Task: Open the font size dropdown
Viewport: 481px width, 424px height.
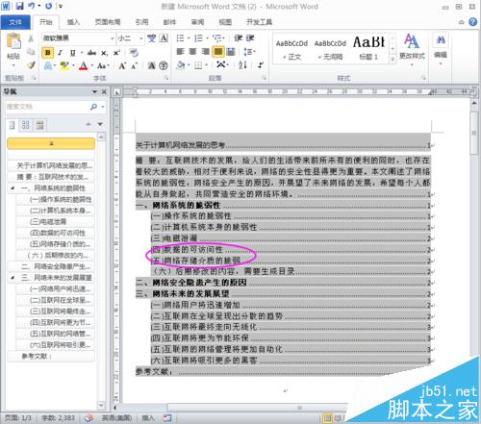Action: pyautogui.click(x=141, y=38)
